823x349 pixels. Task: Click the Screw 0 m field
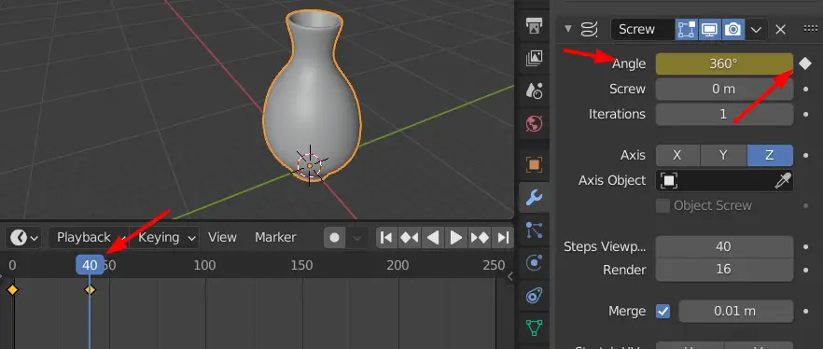click(724, 89)
